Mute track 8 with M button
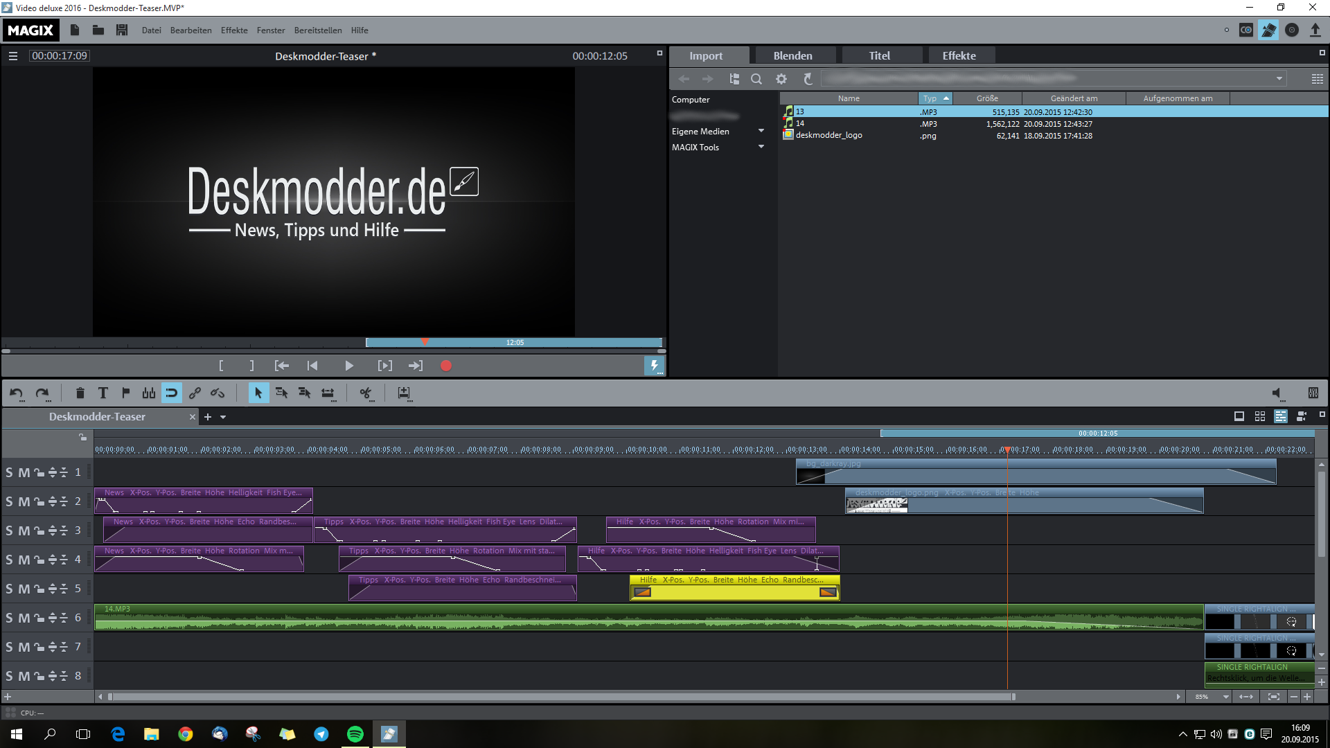This screenshot has height=748, width=1330. [24, 676]
